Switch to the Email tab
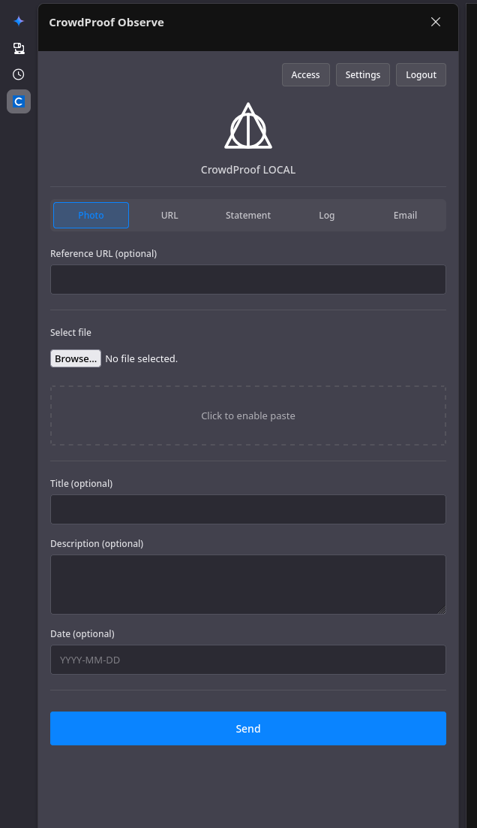Screen dimensions: 477x828 coord(405,215)
